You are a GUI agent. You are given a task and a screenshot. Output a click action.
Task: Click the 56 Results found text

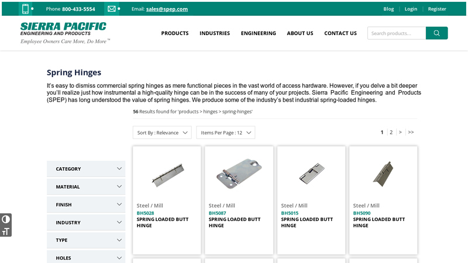point(192,112)
